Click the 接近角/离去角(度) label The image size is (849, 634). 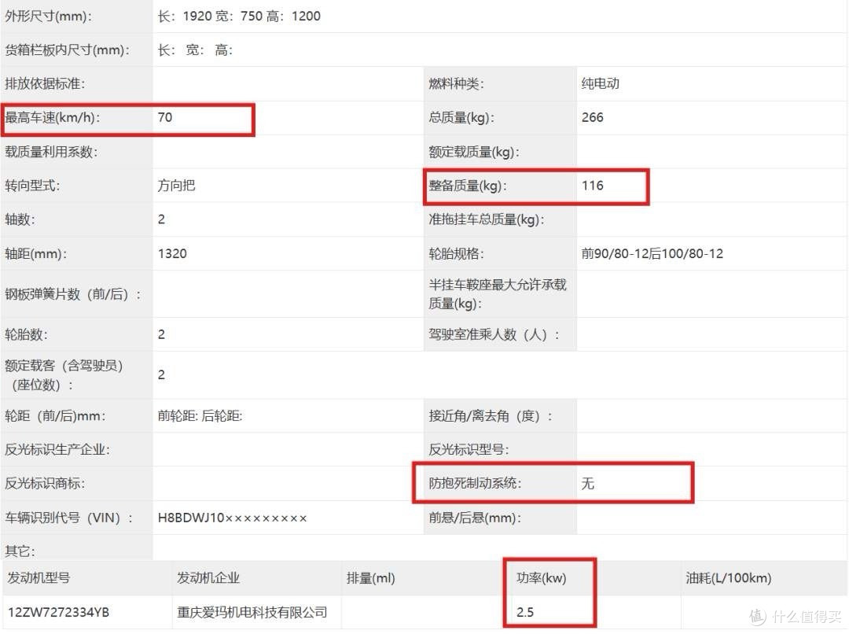click(x=491, y=416)
